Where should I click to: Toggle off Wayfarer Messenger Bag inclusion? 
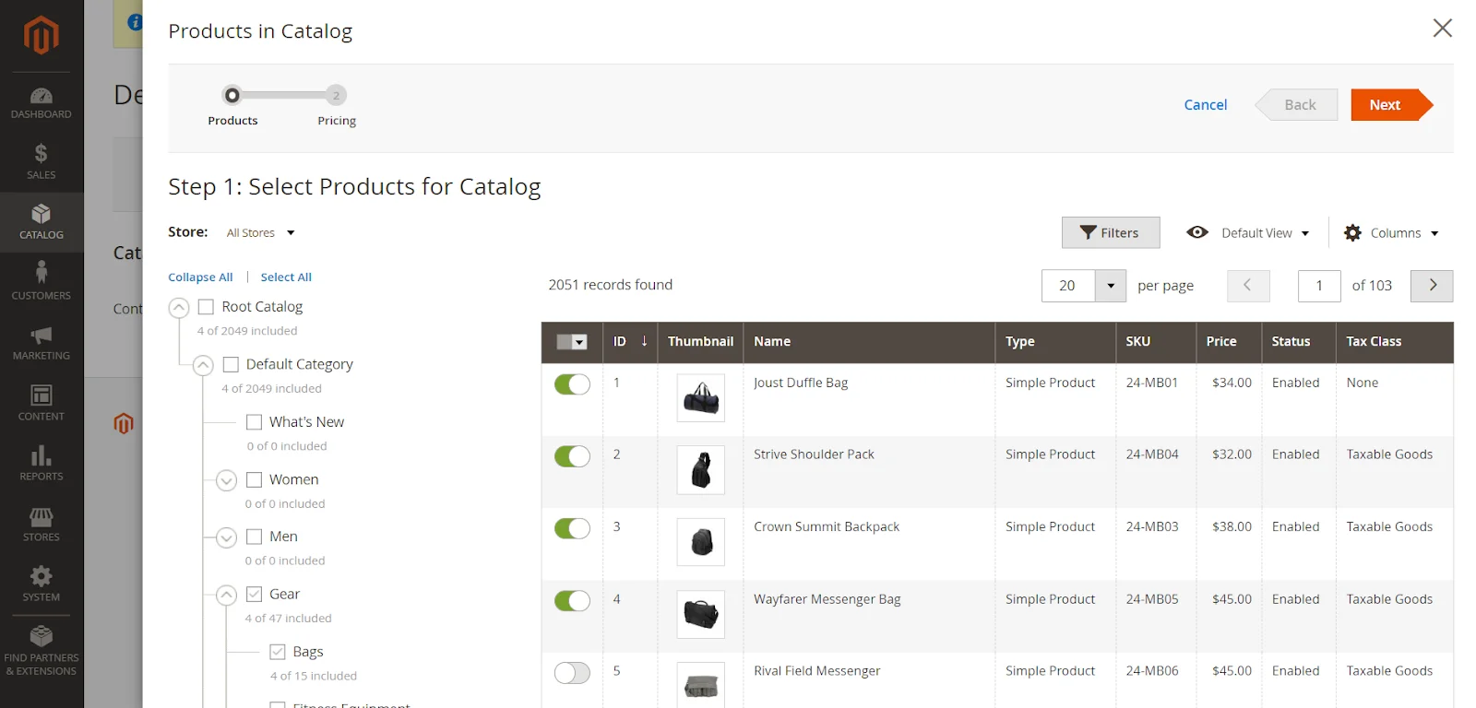(572, 601)
